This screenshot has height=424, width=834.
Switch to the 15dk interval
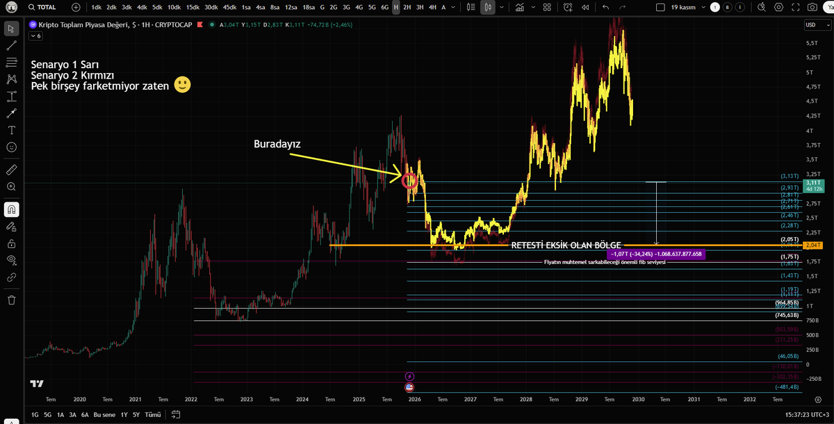(x=193, y=7)
